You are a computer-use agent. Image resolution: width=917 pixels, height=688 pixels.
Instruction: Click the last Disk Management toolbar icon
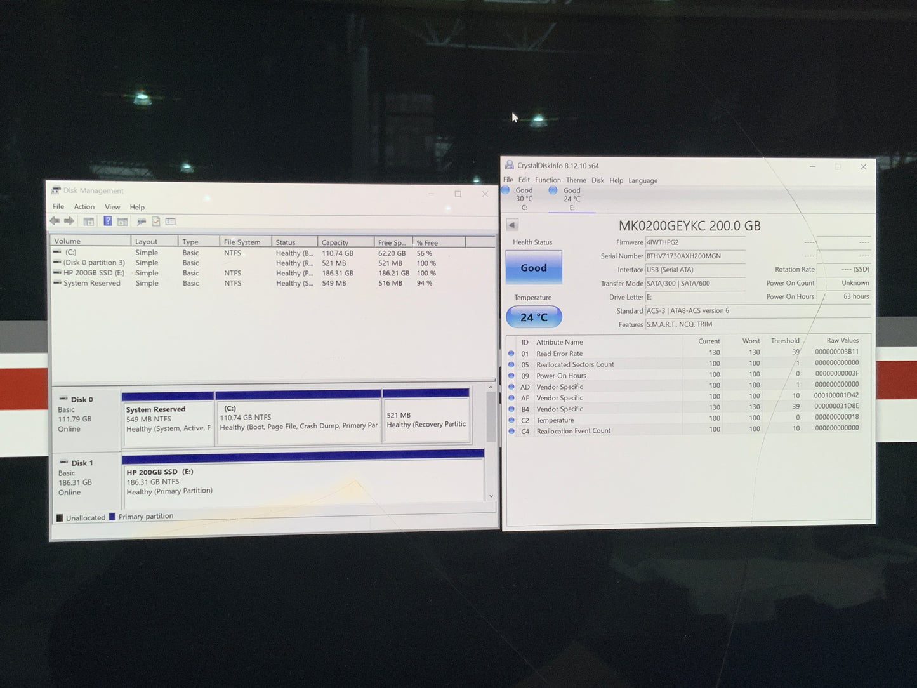click(170, 222)
